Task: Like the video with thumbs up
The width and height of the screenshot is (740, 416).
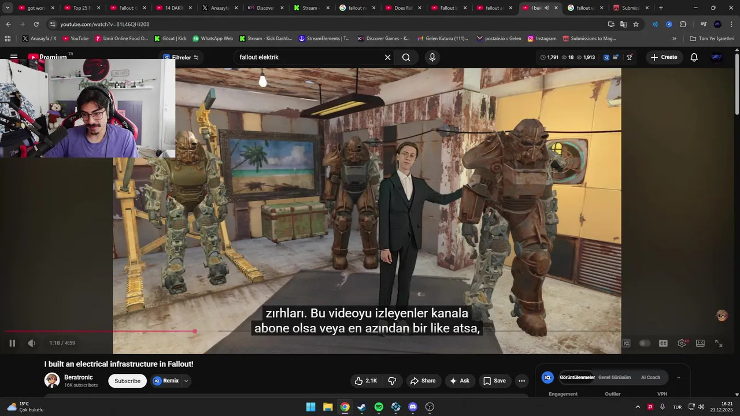Action: [x=365, y=381]
